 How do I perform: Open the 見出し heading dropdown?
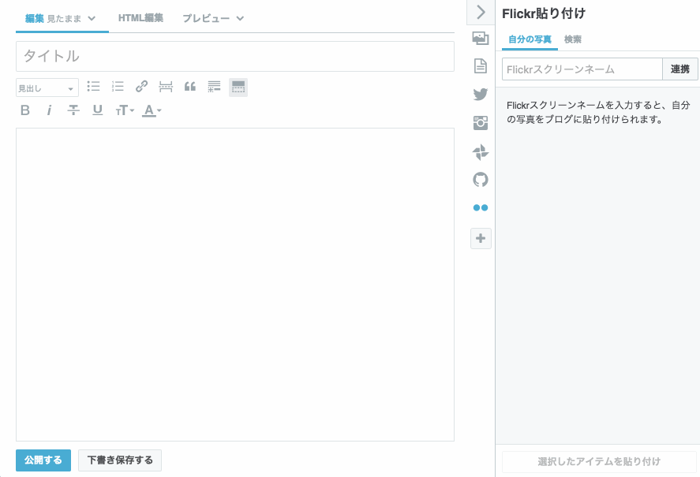tap(45, 87)
